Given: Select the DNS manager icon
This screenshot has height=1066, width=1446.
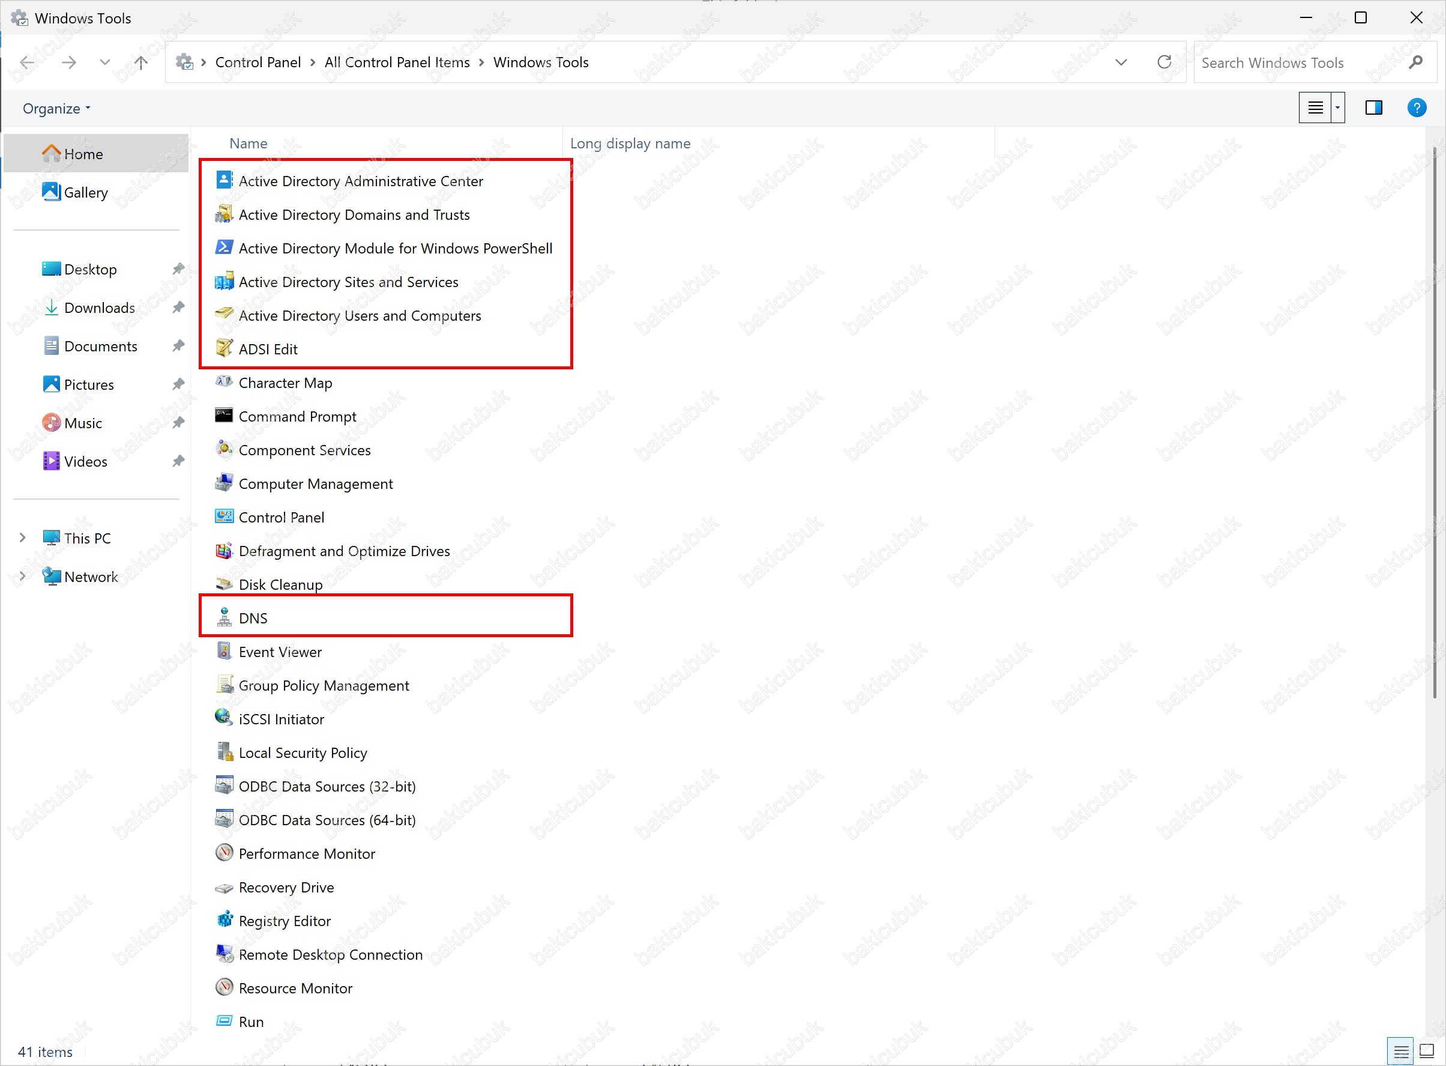Looking at the screenshot, I should pos(224,617).
